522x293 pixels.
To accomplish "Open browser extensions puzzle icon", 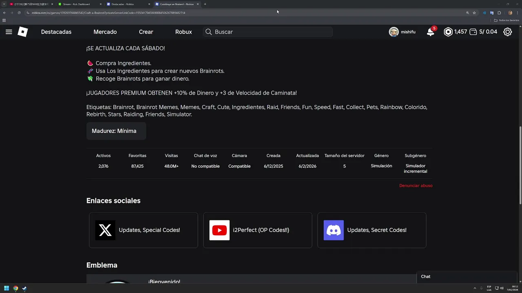I will (499, 13).
